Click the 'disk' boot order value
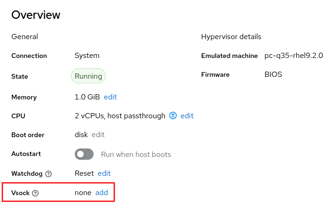Image resolution: width=331 pixels, height=205 pixels. (81, 135)
